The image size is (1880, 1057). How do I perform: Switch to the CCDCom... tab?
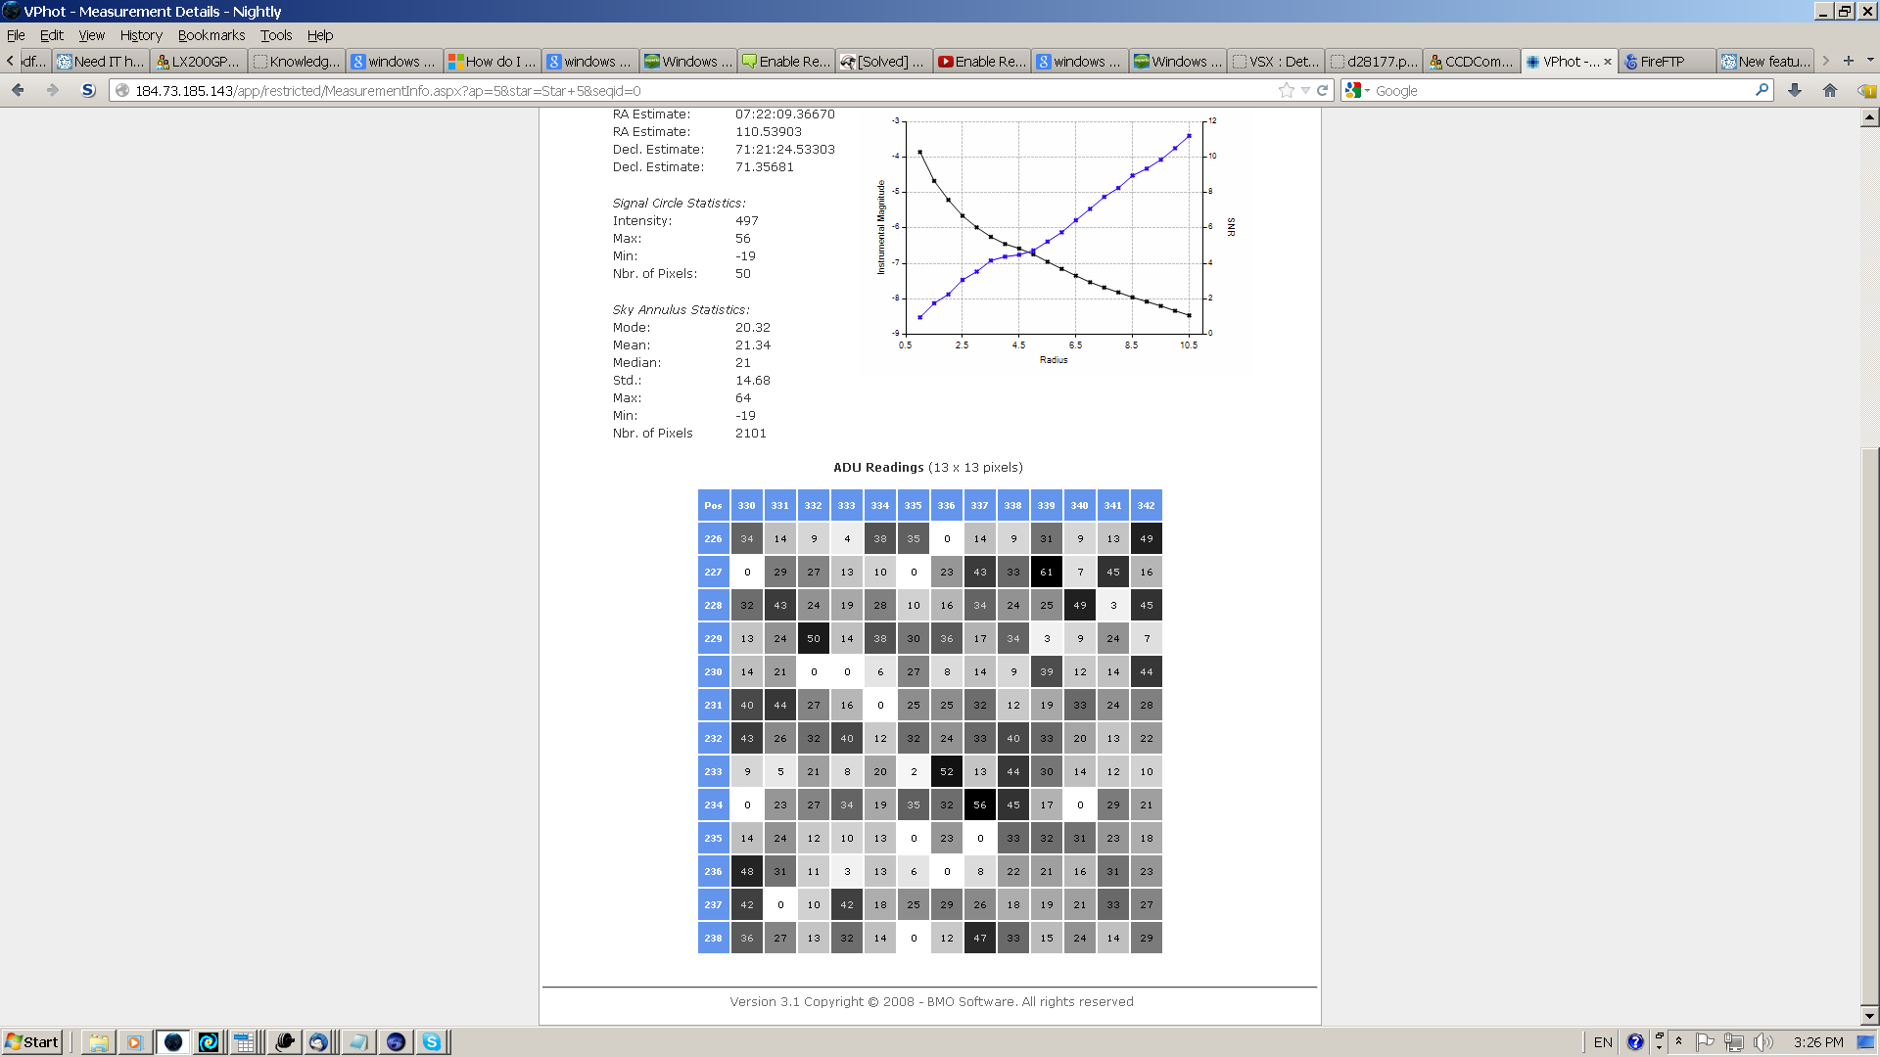(x=1471, y=62)
